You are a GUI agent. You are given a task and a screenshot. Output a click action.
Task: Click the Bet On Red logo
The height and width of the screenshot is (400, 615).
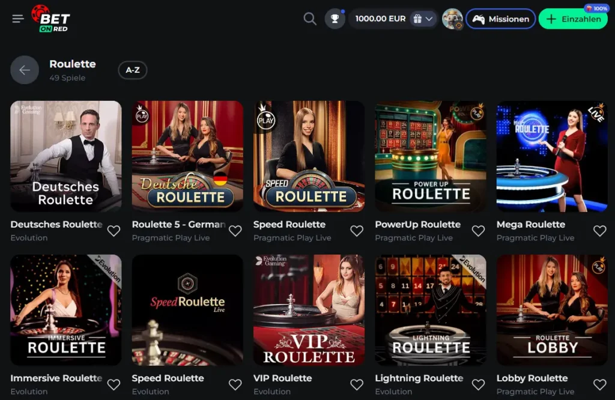pyautogui.click(x=50, y=19)
